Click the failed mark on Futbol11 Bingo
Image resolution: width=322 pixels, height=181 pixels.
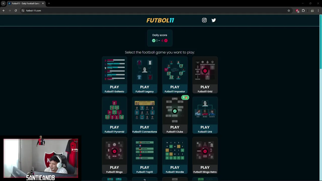114,151
